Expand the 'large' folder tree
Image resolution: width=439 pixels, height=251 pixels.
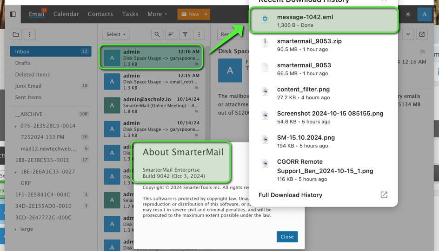pyautogui.click(x=15, y=229)
